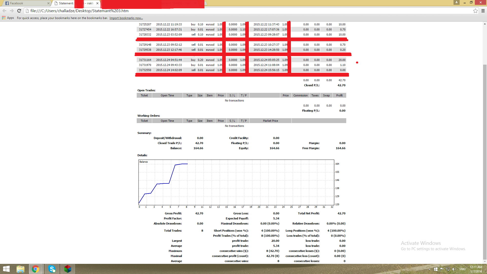Bookmark this page with star icon
Viewport: 487px width, 274px height.
point(475,11)
